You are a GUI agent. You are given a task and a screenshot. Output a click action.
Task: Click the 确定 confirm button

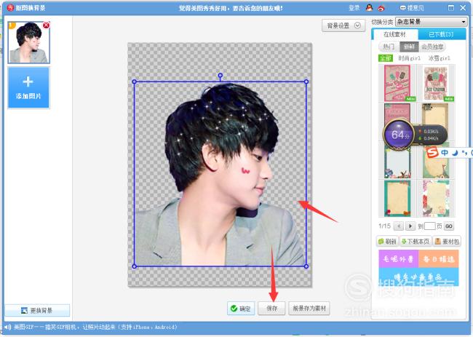click(x=241, y=309)
